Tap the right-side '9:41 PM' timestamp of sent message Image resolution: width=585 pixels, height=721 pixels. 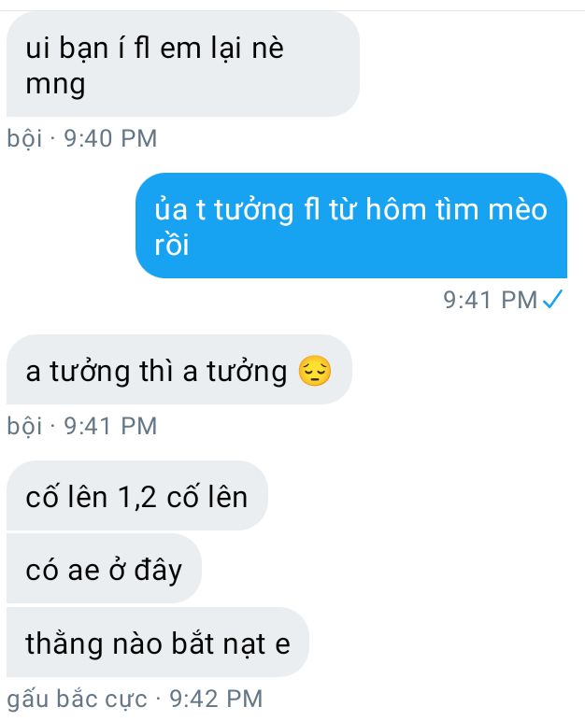pyautogui.click(x=491, y=300)
